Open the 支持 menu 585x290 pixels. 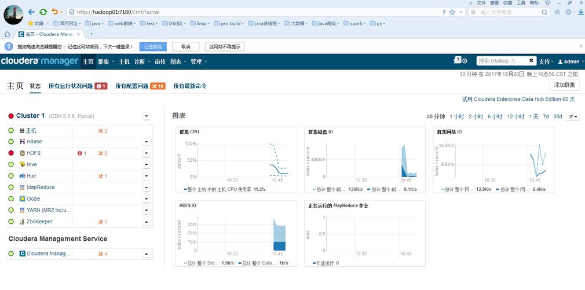546,61
